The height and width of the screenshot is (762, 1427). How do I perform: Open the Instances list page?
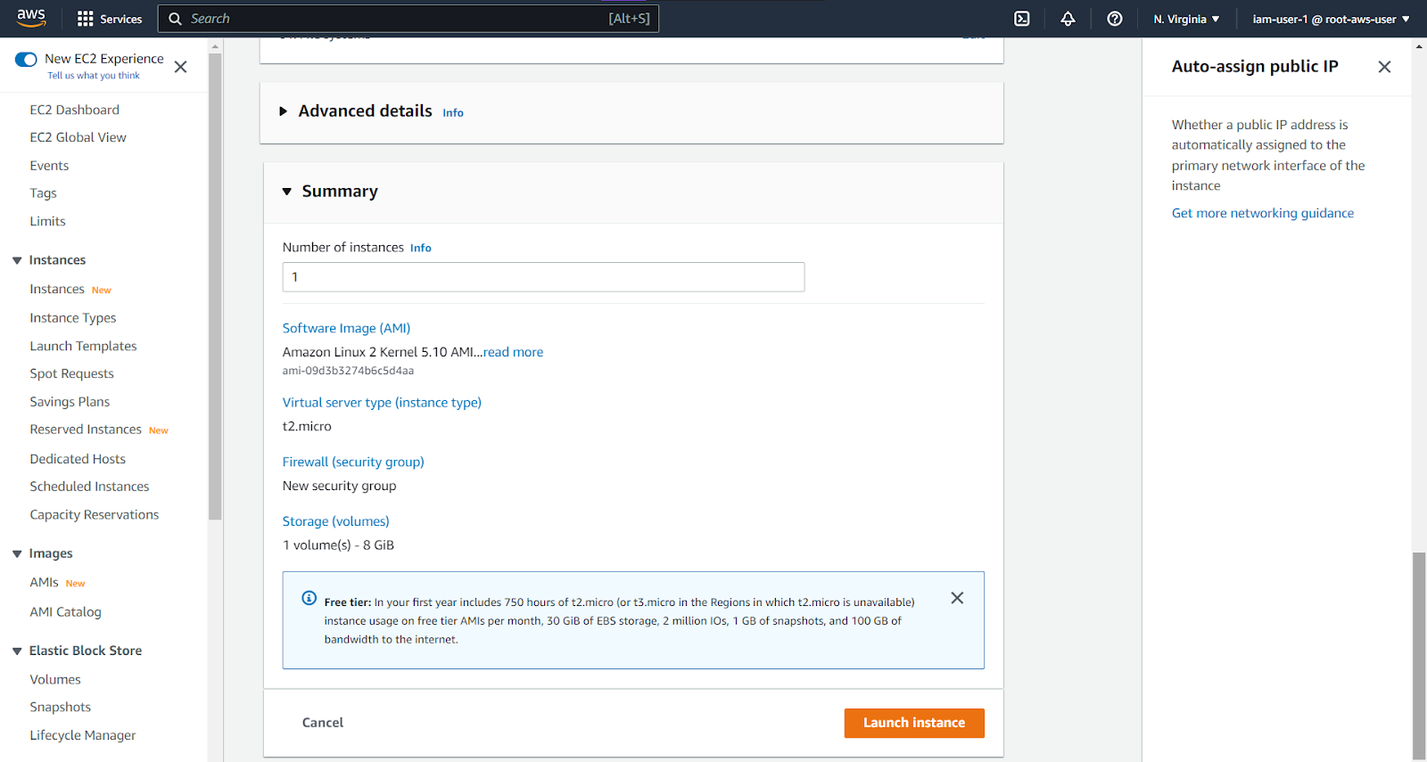pyautogui.click(x=57, y=289)
